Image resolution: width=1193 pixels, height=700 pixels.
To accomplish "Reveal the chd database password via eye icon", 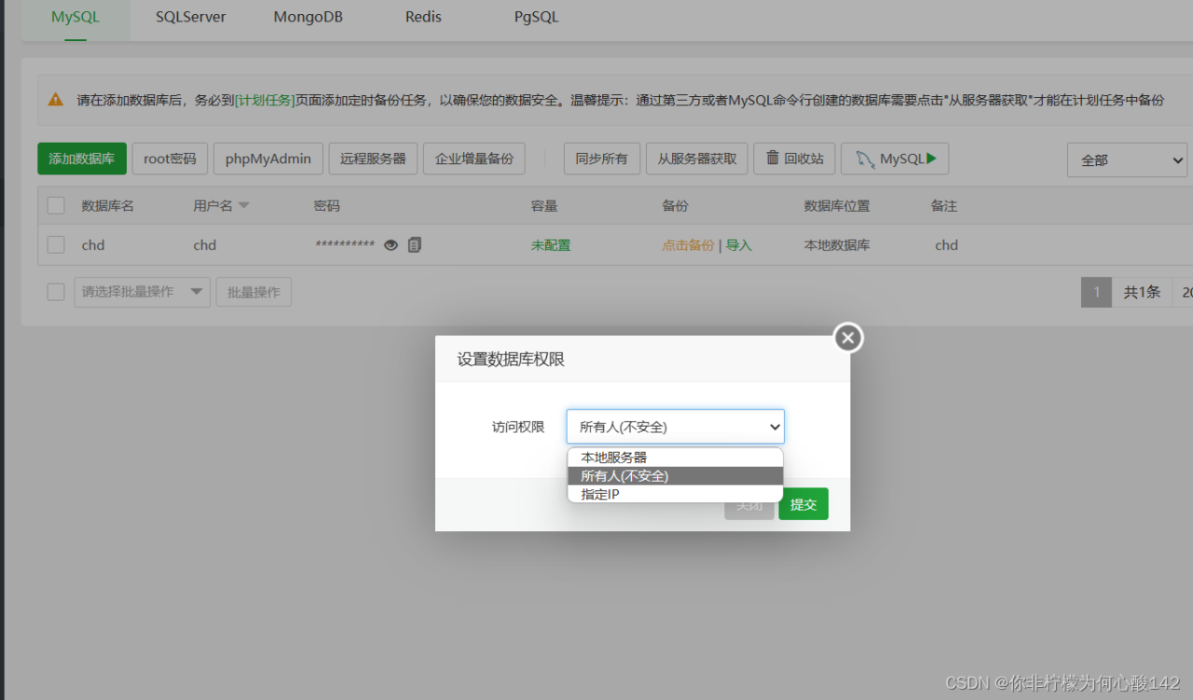I will pyautogui.click(x=391, y=245).
